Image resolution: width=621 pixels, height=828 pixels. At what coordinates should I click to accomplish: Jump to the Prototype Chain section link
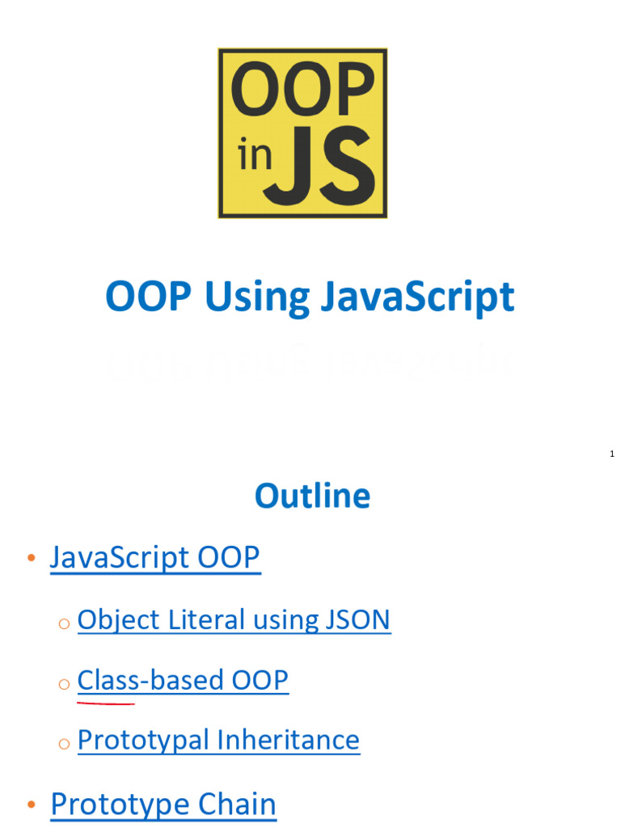pos(163,804)
